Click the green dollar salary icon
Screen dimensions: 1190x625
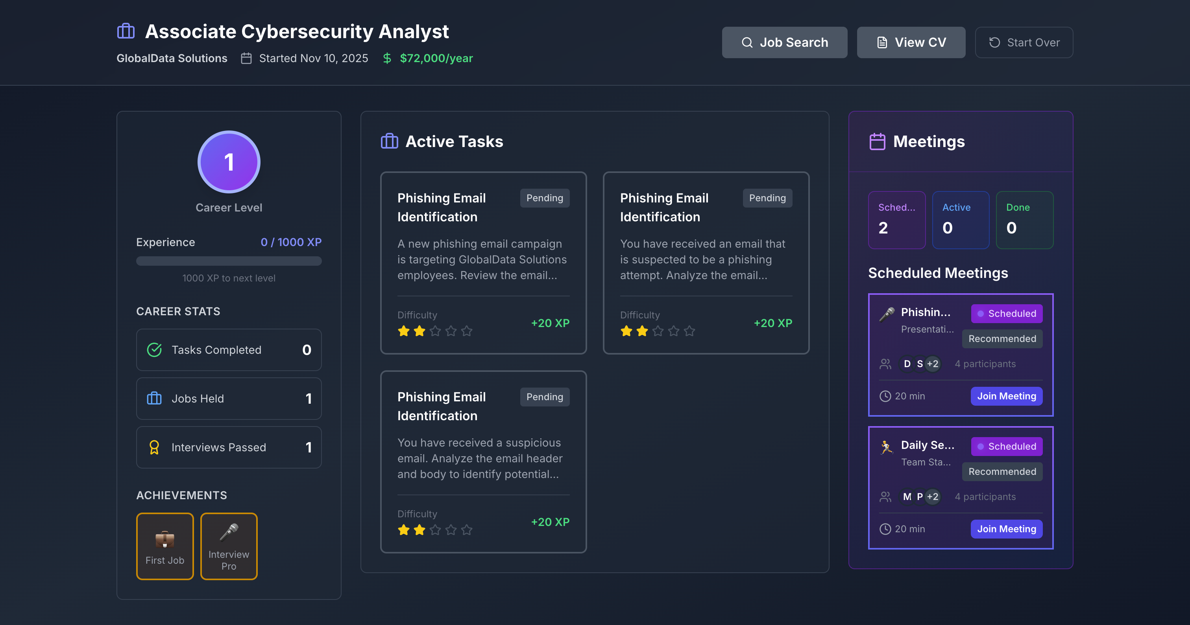point(387,58)
